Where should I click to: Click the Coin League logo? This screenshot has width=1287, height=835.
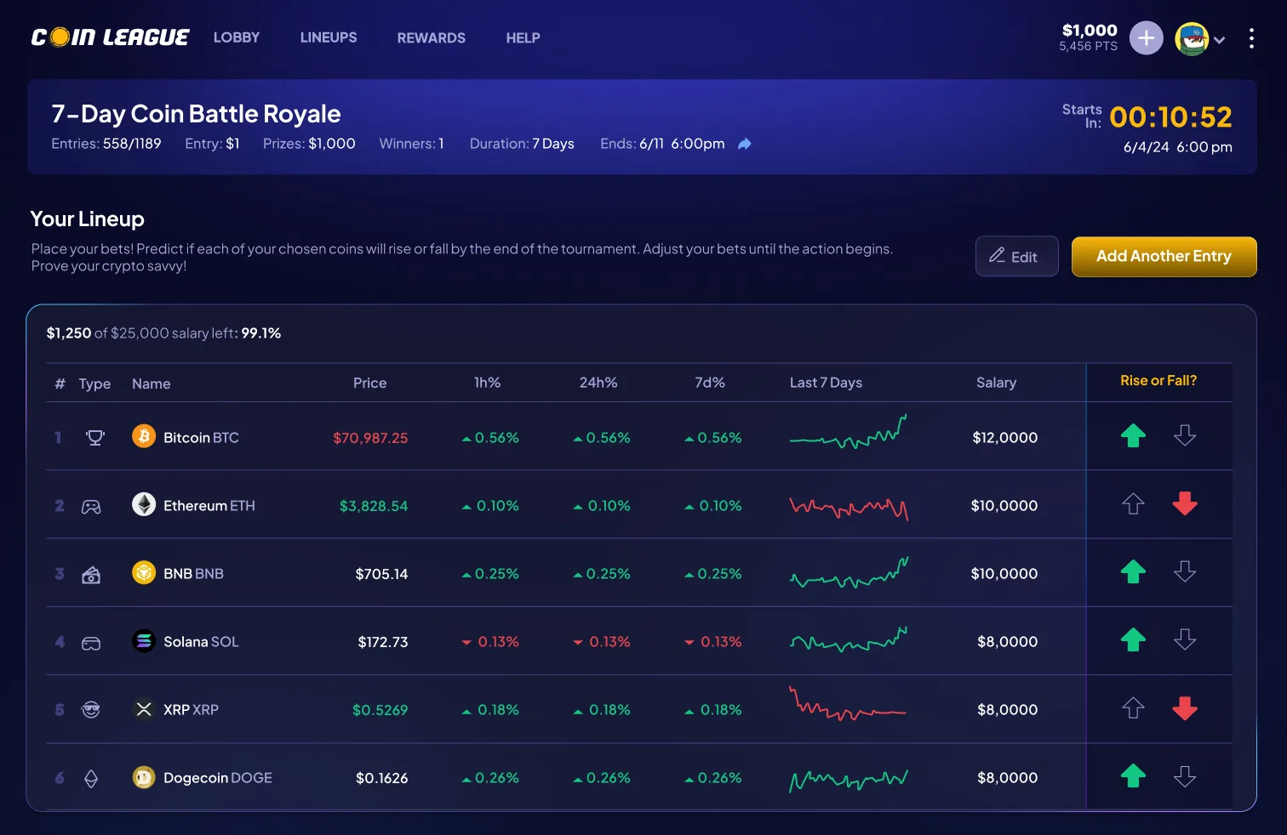click(110, 37)
